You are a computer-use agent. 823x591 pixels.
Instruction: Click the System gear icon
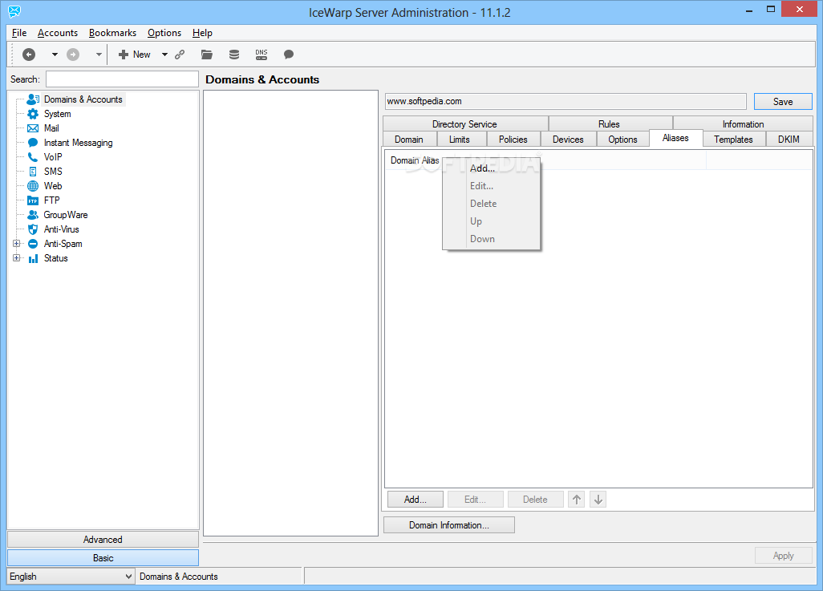click(33, 114)
